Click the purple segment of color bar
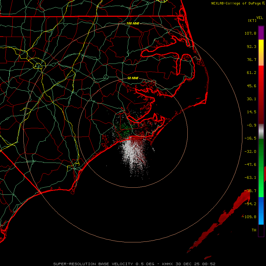 (261, 33)
